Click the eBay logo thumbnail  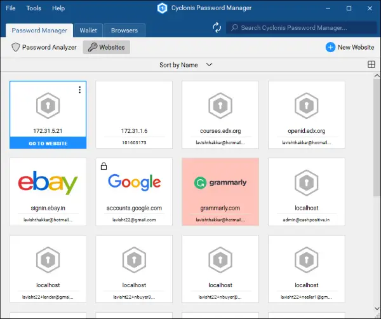48,183
